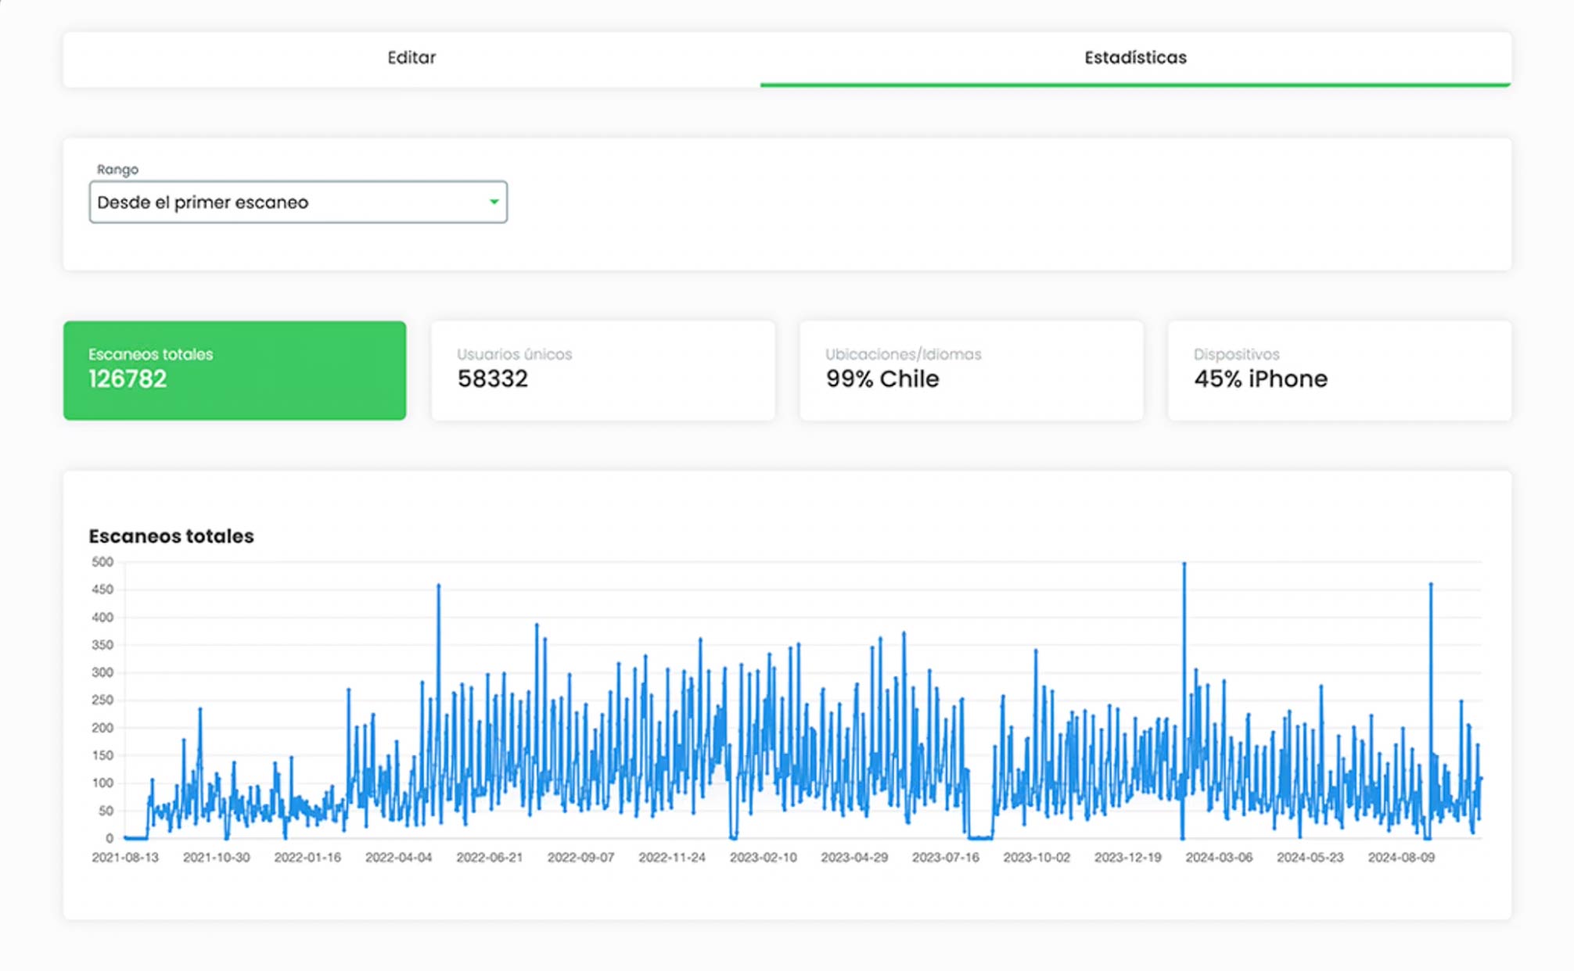
Task: Switch to the Editar tab
Action: tap(411, 58)
